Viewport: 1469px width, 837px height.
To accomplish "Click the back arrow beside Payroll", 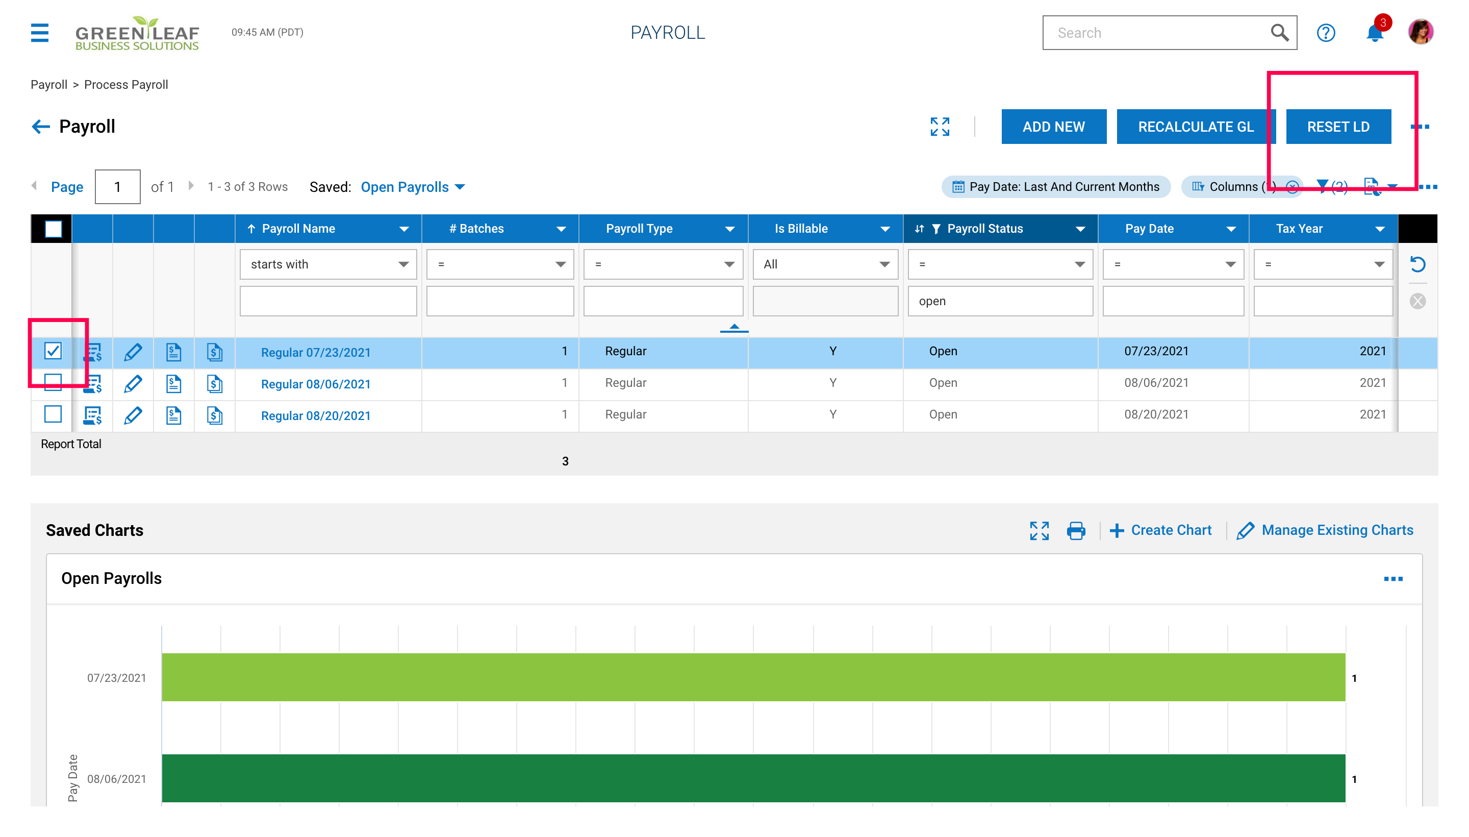I will click(40, 127).
